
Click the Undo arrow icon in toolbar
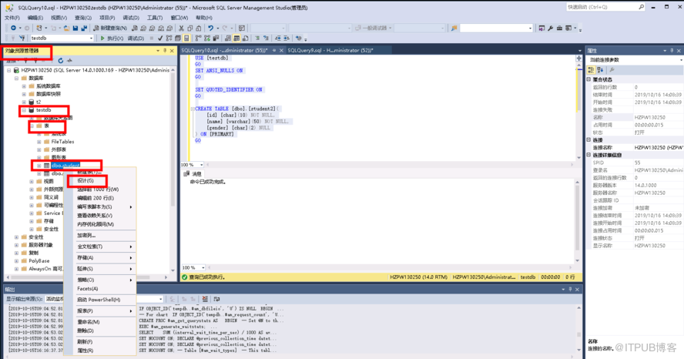pos(210,28)
